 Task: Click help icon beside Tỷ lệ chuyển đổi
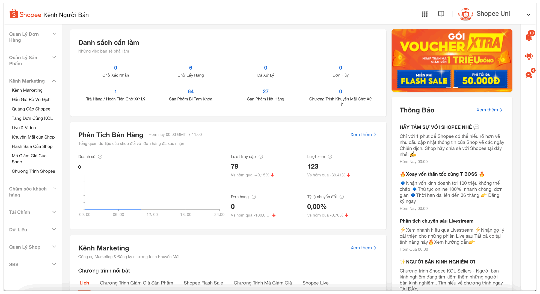click(342, 197)
